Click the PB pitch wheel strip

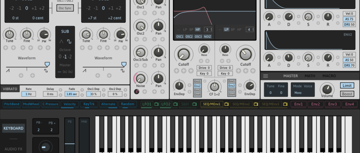[70, 135]
